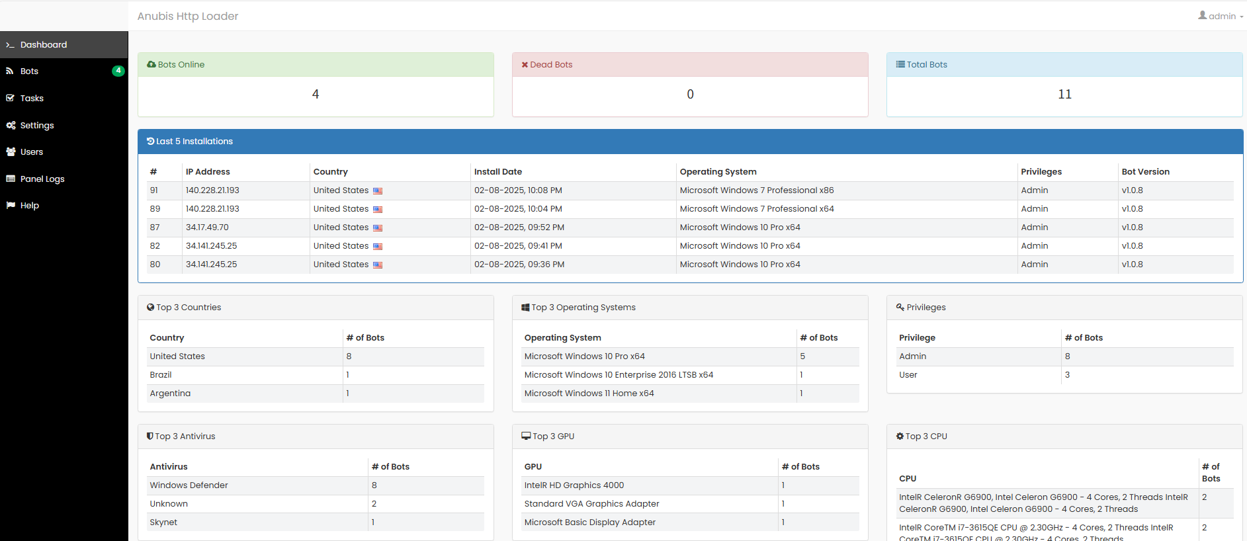Open Settings in the sidebar
The height and width of the screenshot is (541, 1247).
(x=64, y=125)
